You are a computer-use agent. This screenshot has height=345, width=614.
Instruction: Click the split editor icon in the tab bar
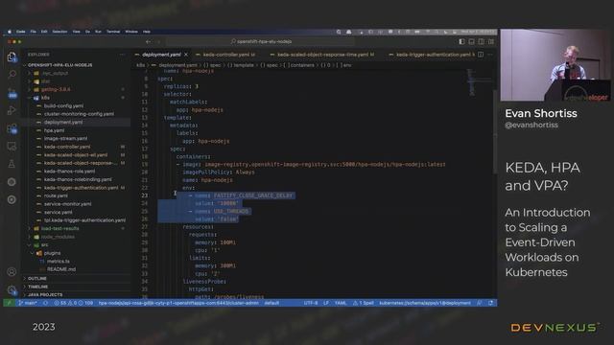click(481, 55)
